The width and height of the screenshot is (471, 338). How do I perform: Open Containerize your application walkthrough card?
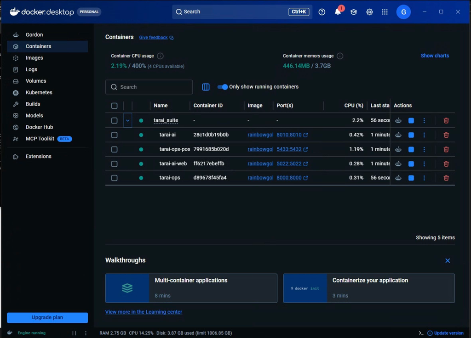point(369,288)
